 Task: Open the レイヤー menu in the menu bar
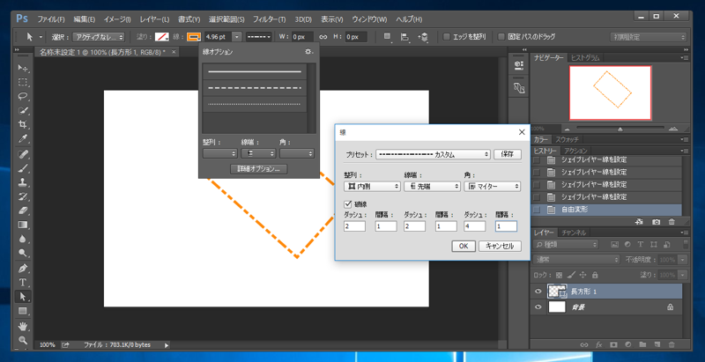coord(154,19)
